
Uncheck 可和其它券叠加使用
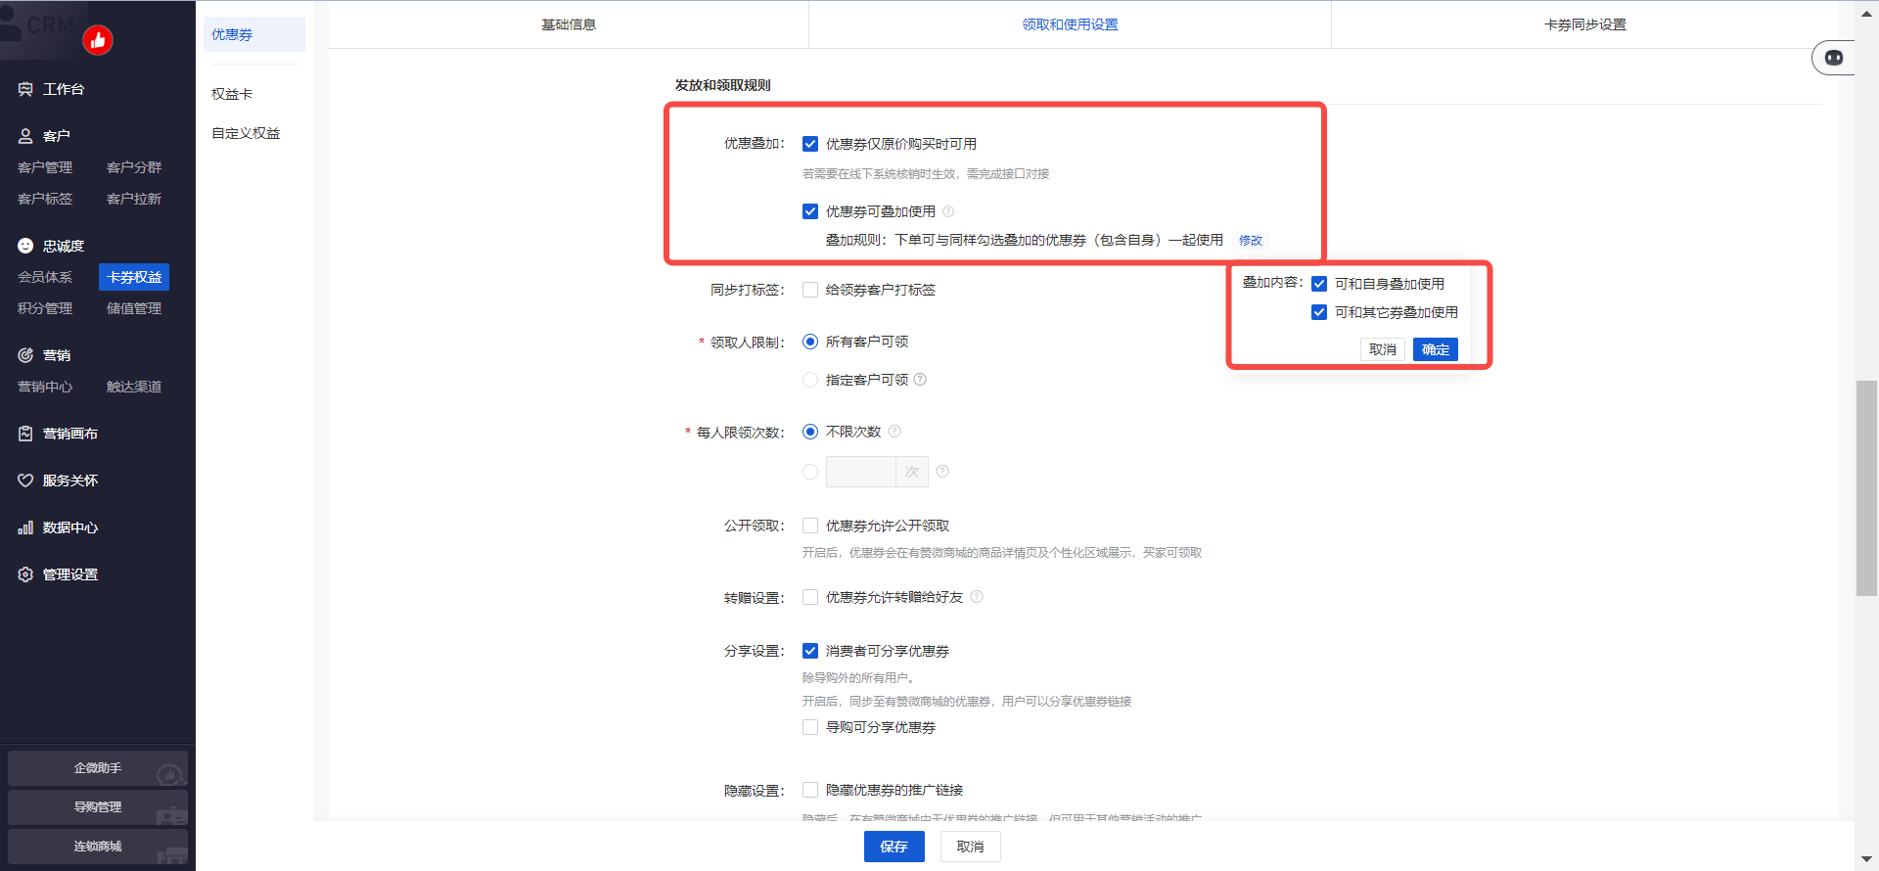1319,312
